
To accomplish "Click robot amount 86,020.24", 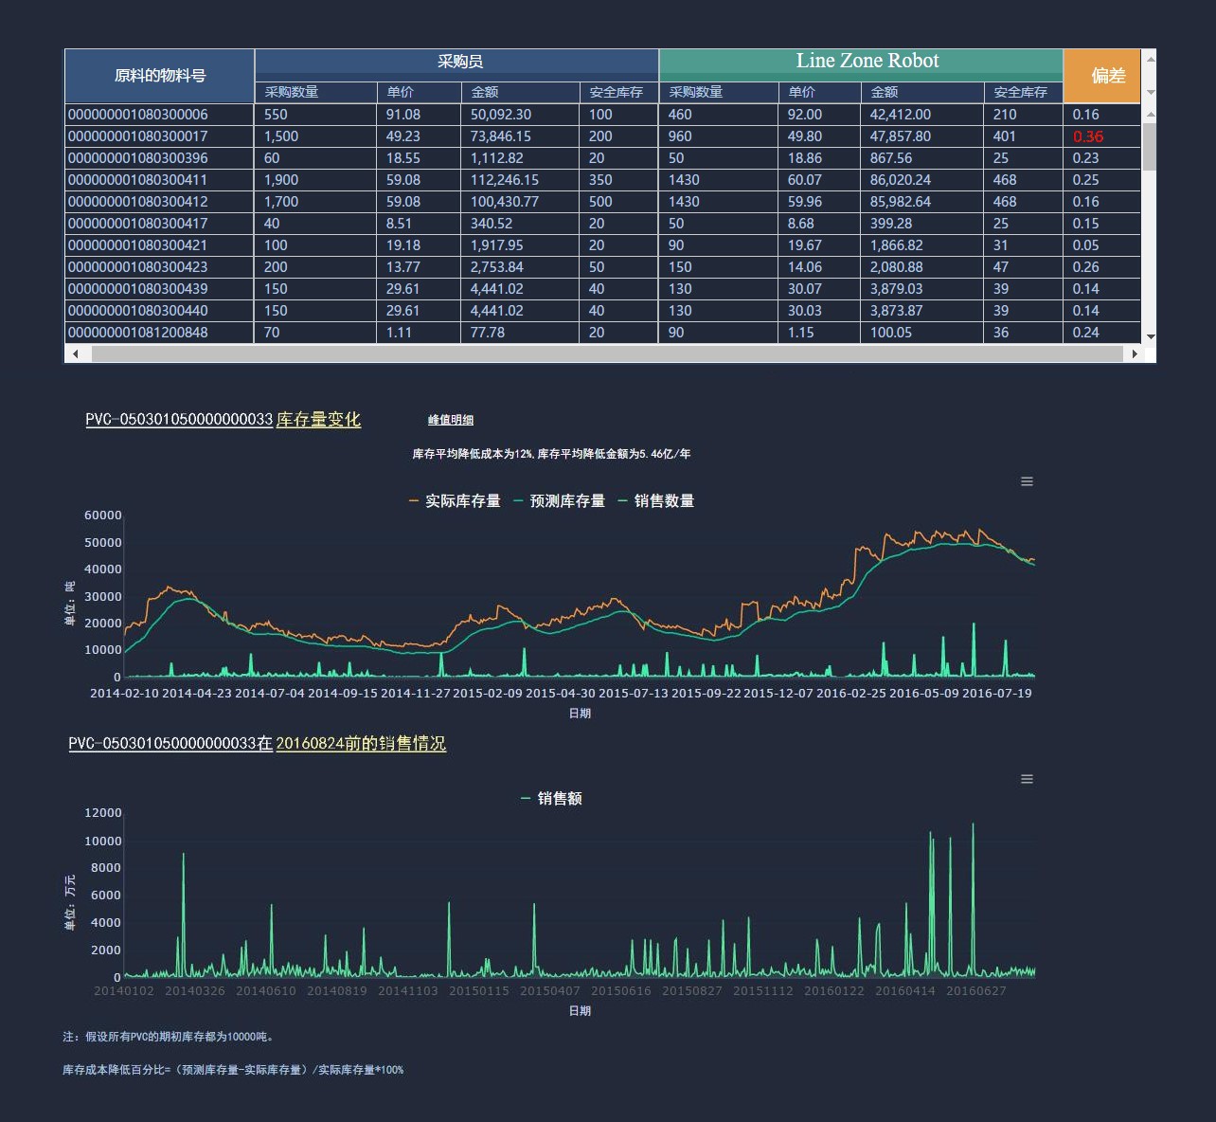I will (901, 180).
